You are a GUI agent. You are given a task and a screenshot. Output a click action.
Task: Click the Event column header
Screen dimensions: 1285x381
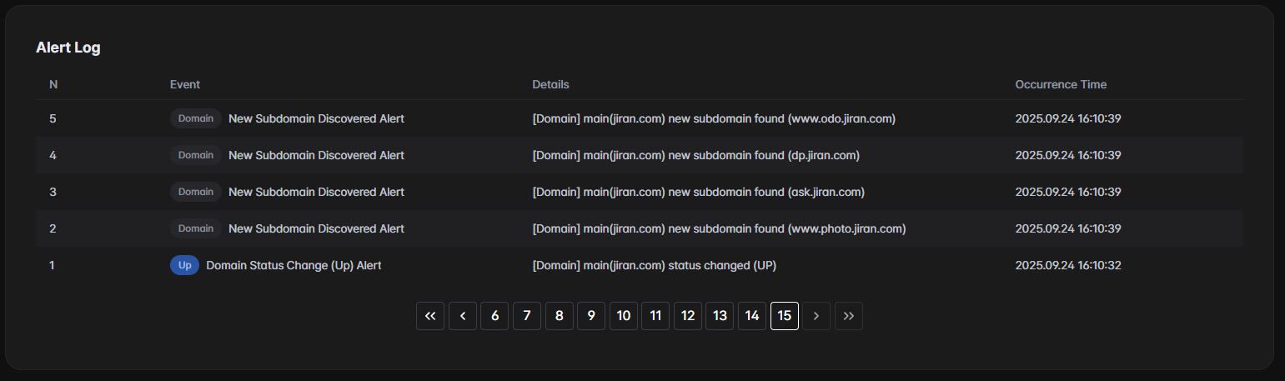[185, 84]
